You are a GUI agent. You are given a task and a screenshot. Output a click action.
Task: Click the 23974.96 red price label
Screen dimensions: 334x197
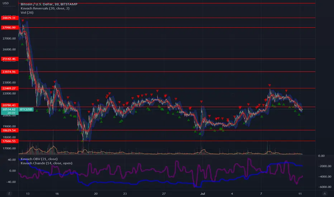pos(10,72)
